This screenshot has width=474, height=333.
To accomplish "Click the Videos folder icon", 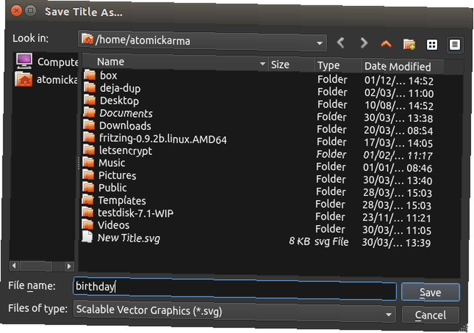I will [x=88, y=224].
